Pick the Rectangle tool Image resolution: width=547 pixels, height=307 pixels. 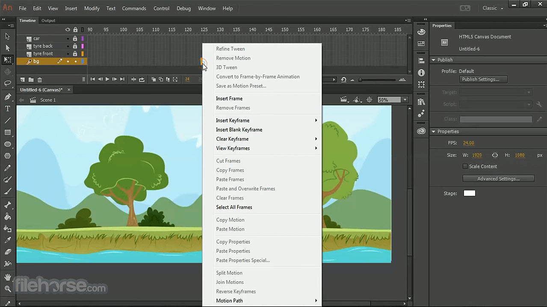(x=7, y=133)
